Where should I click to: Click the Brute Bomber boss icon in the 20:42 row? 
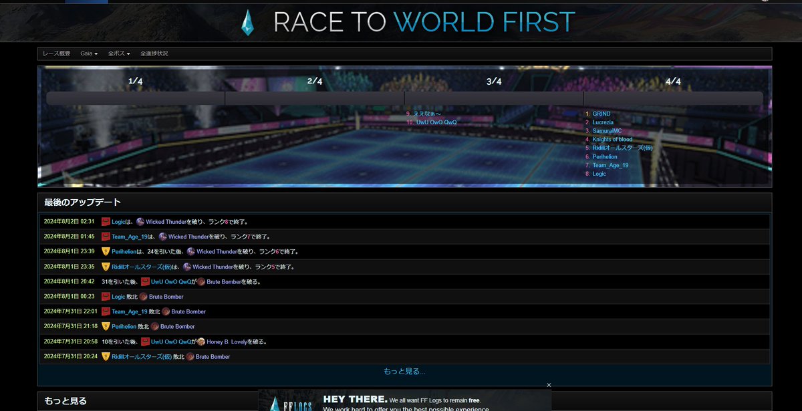tap(200, 281)
